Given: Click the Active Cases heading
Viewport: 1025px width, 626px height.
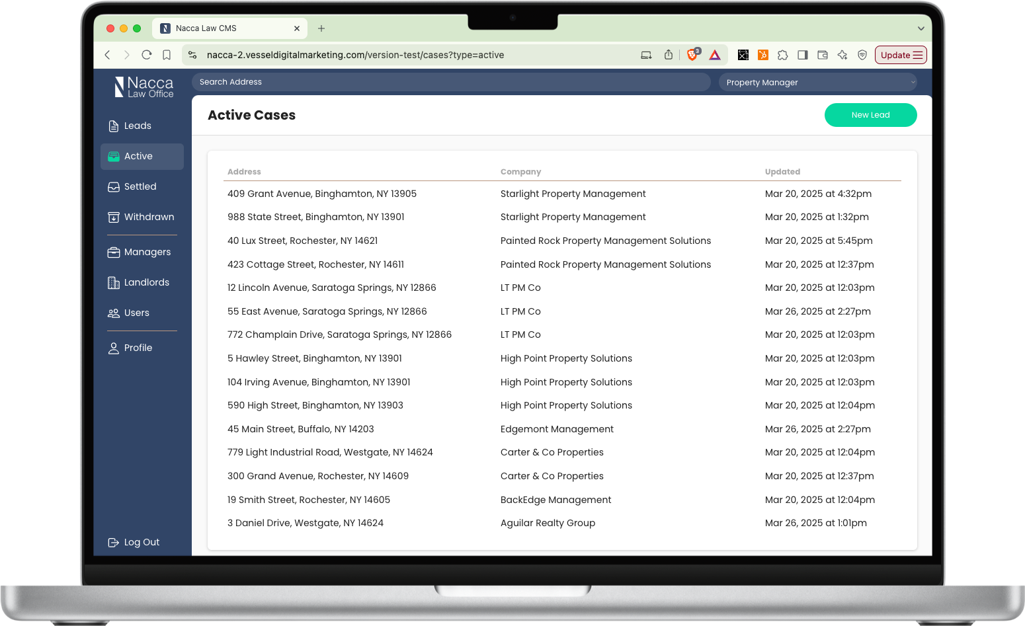Looking at the screenshot, I should tap(251, 115).
